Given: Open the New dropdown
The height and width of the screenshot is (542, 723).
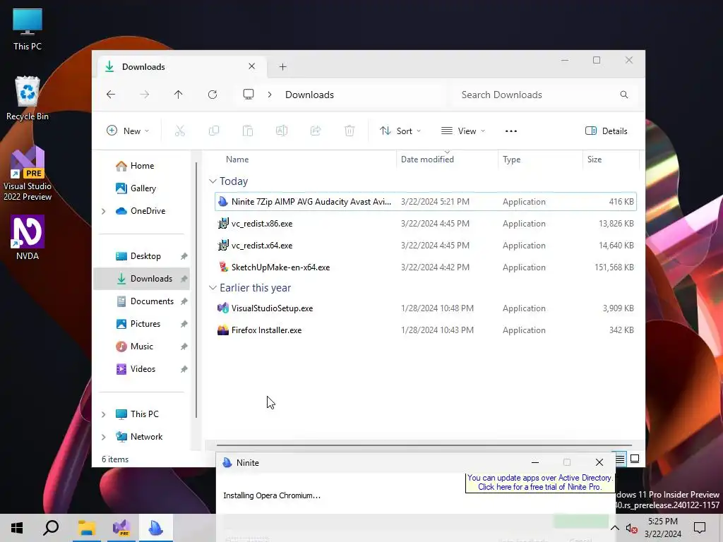Looking at the screenshot, I should 128,131.
